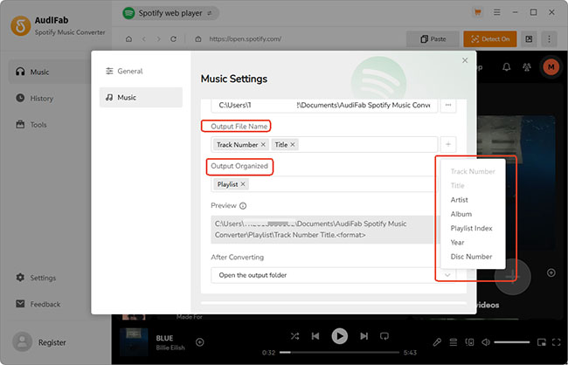Screen dimensions: 568x365
Task: Skip to the previous track
Action: click(x=315, y=336)
